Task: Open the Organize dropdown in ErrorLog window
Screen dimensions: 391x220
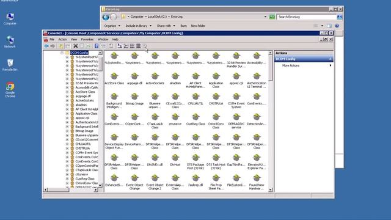Action: 112,26
